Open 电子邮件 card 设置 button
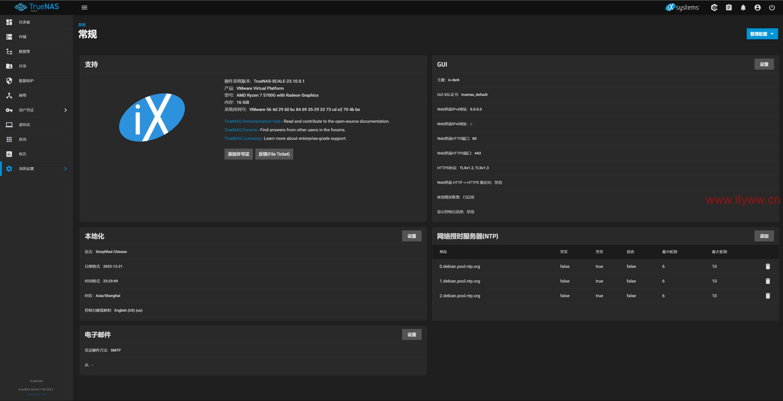The image size is (783, 401). 412,334
